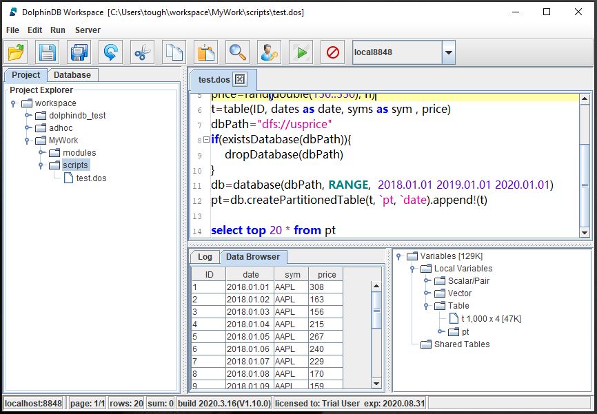Click line 14 'select top 20 * from pt'
597x414 pixels.
pos(273,230)
